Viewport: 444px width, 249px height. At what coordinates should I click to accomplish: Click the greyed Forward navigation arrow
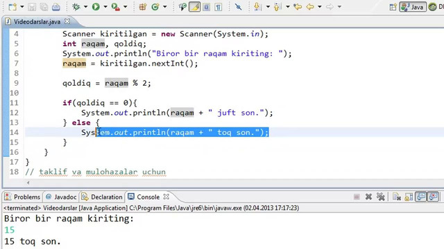coord(330,7)
